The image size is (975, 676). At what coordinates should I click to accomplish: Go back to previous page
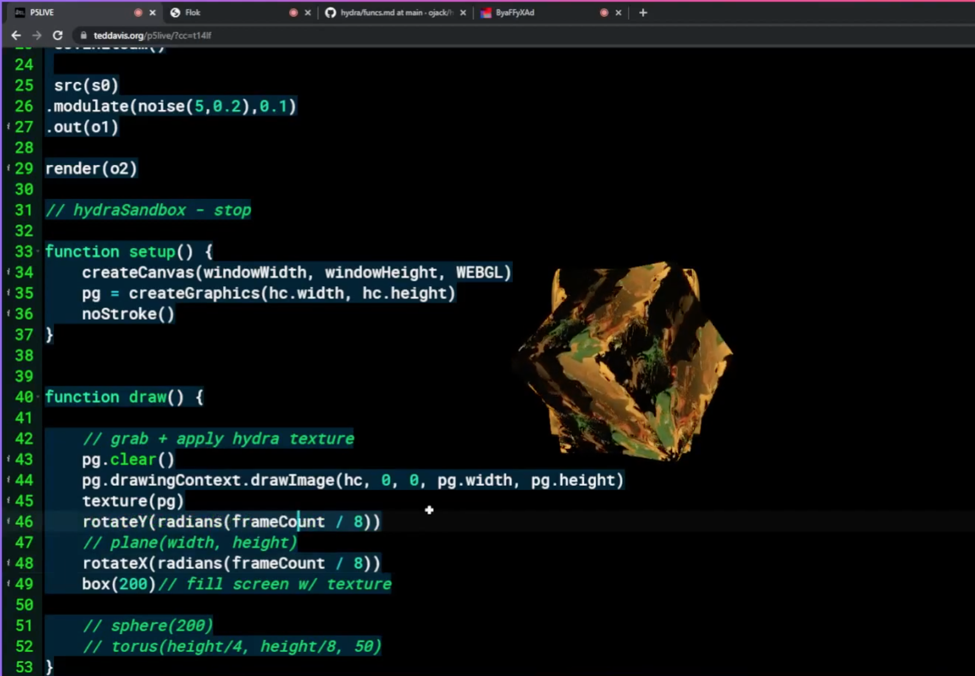pyautogui.click(x=16, y=35)
